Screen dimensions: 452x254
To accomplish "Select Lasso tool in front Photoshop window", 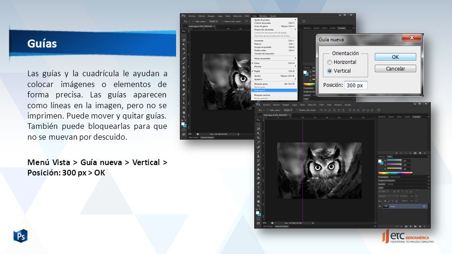I will pyautogui.click(x=258, y=129).
